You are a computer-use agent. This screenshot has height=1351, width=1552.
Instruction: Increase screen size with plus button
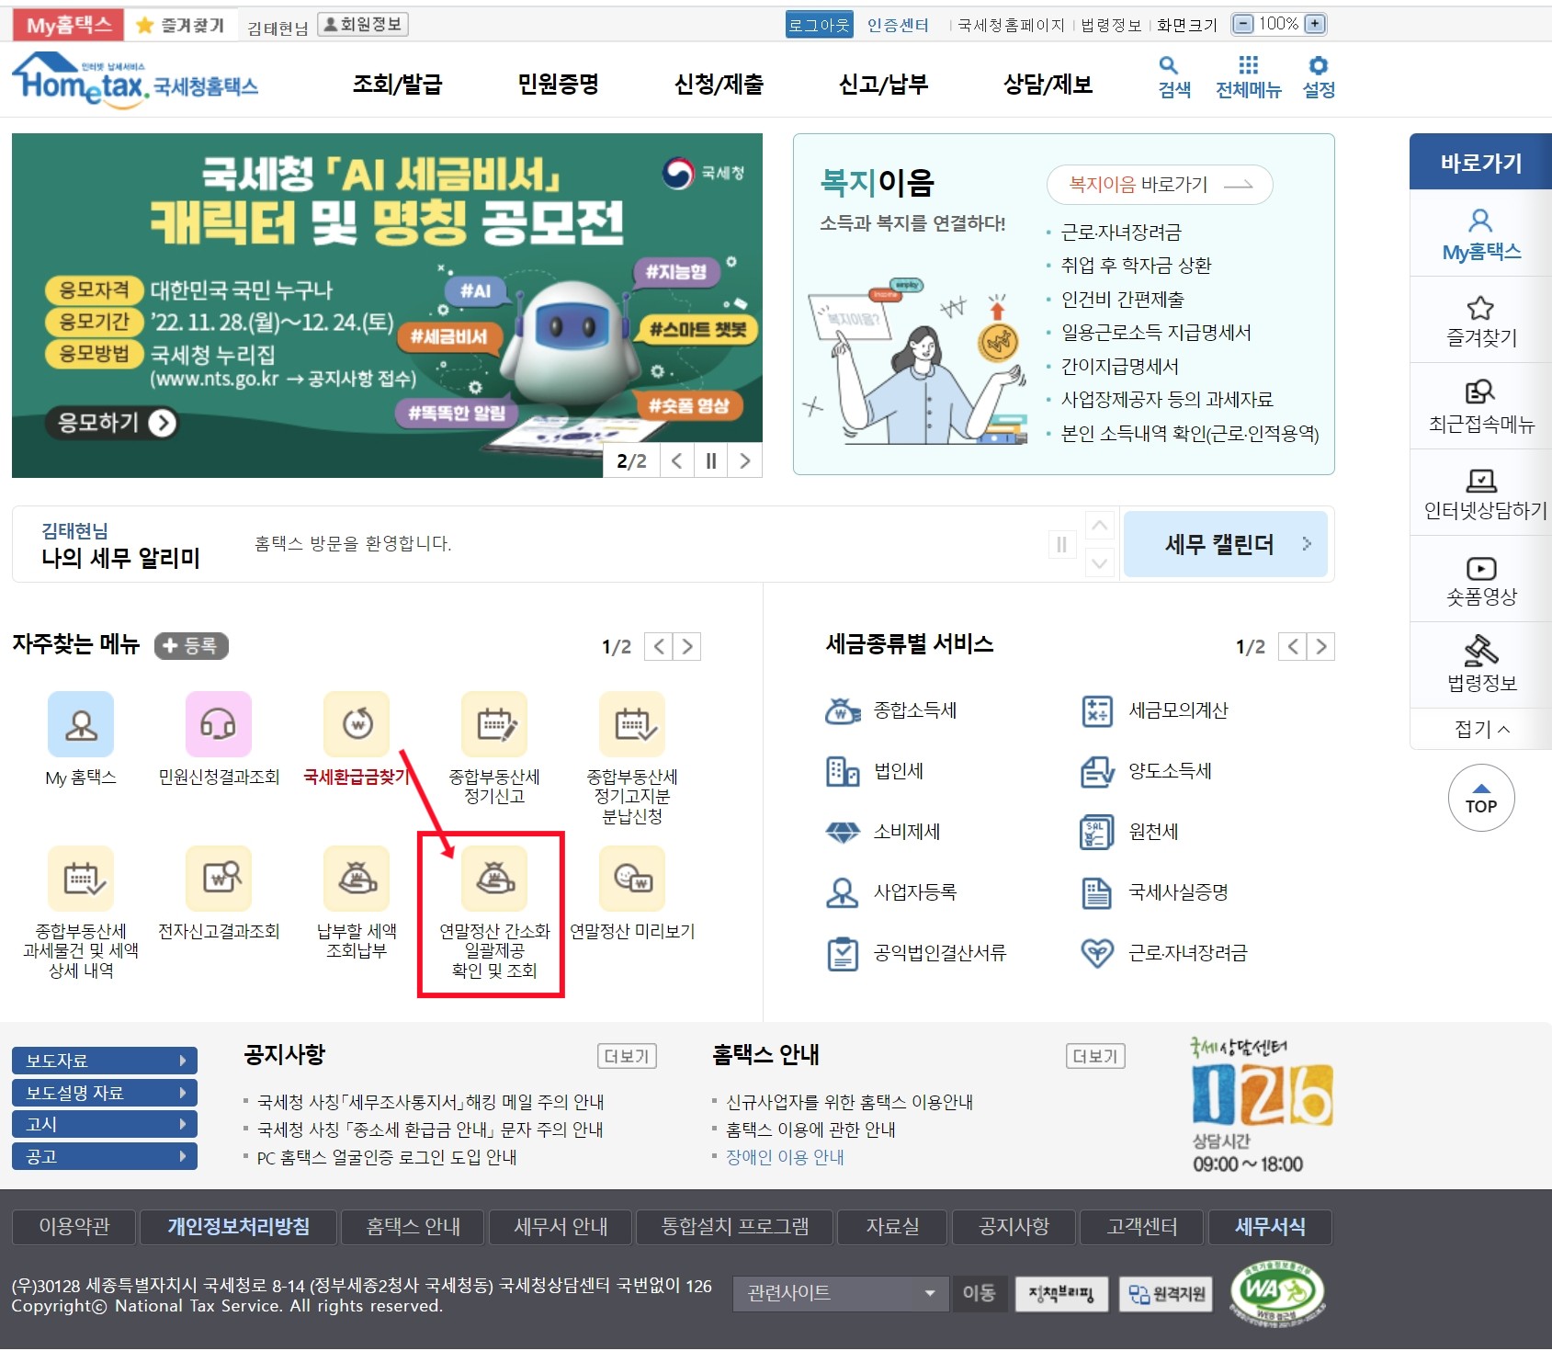(x=1316, y=24)
